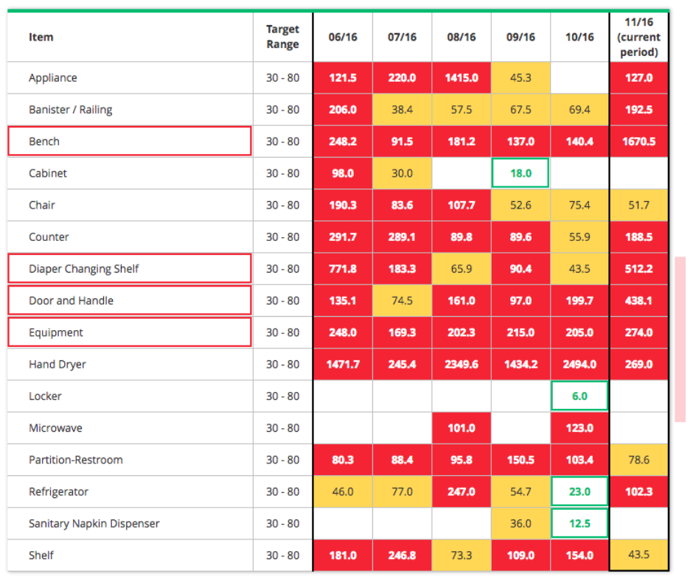Select the 10/16 column header
This screenshot has width=693, height=585.
click(579, 38)
